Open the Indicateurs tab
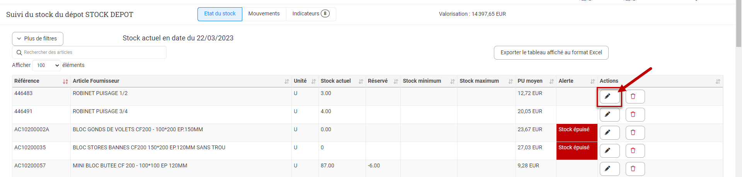This screenshot has width=742, height=177. pyautogui.click(x=311, y=14)
